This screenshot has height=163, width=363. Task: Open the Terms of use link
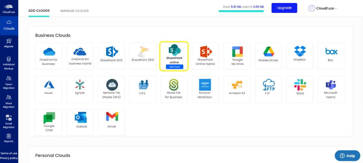[9, 153]
